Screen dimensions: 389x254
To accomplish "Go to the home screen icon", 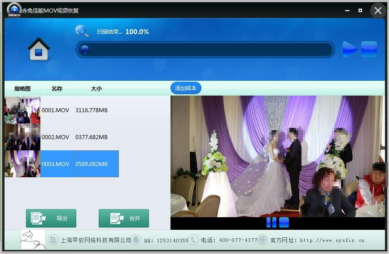I will pos(39,49).
